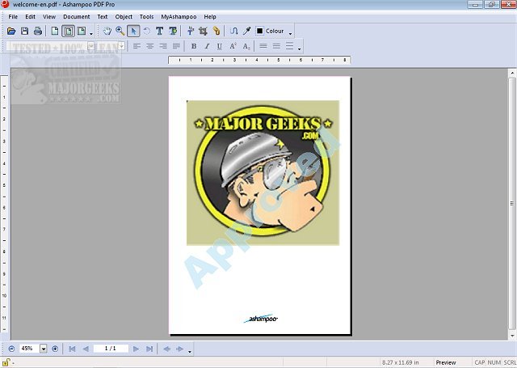
Task: Expand the navigation toolbar options arrow
Action: (190, 352)
